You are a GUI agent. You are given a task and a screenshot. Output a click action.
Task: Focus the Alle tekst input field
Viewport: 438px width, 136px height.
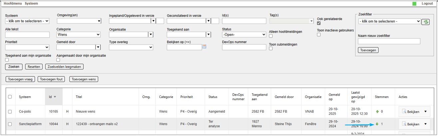(x=27, y=34)
